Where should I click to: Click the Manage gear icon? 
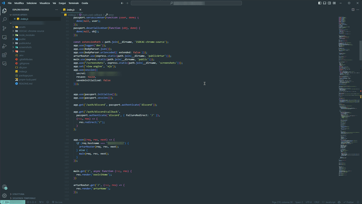coord(4,196)
